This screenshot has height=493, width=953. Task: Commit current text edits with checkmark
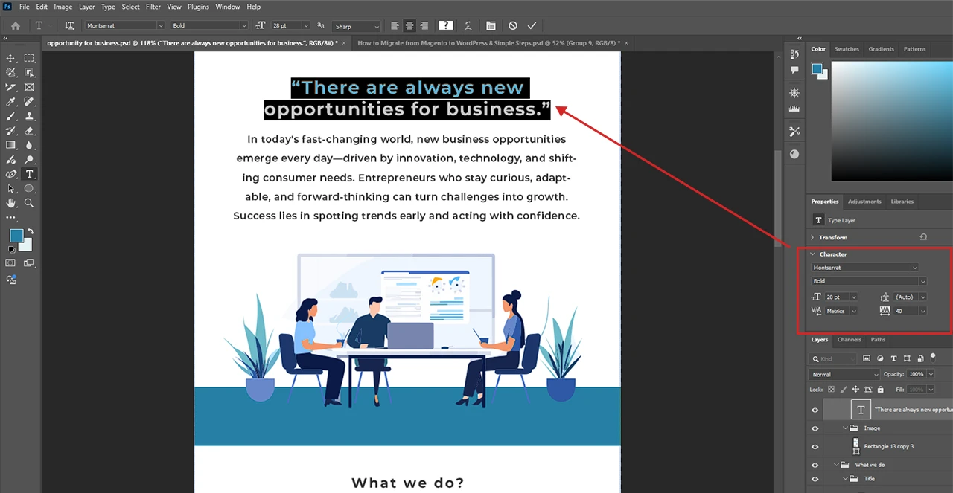pos(532,25)
